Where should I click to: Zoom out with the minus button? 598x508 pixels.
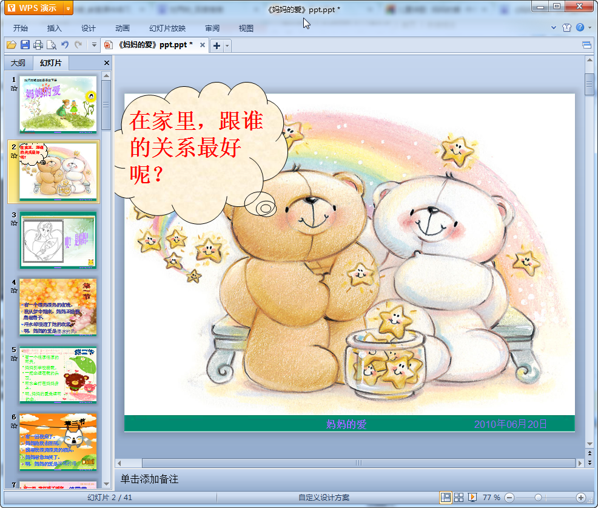point(509,497)
